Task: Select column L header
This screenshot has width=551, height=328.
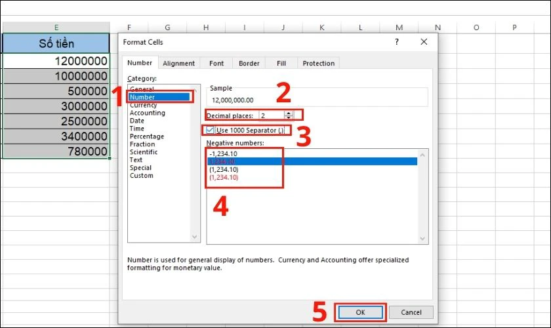Action: point(361,28)
